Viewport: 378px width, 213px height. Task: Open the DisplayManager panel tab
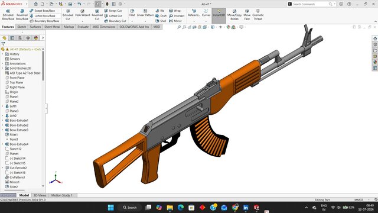[36, 38]
